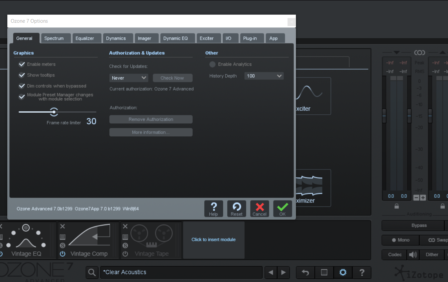Click Current authorization: Ozone 7 Advanced text
This screenshot has width=448, height=282.
pos(151,89)
